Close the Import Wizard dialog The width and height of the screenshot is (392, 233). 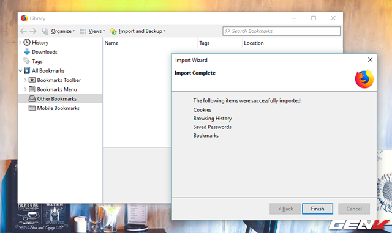(370, 60)
